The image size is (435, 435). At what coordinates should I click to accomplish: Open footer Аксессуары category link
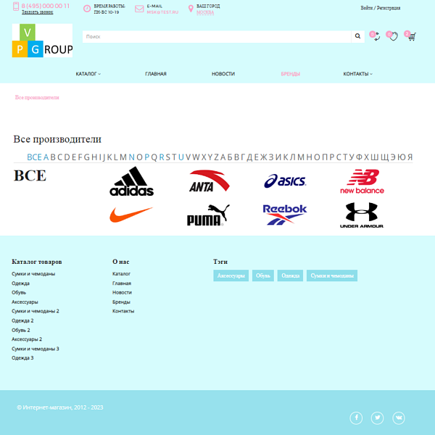tap(25, 302)
